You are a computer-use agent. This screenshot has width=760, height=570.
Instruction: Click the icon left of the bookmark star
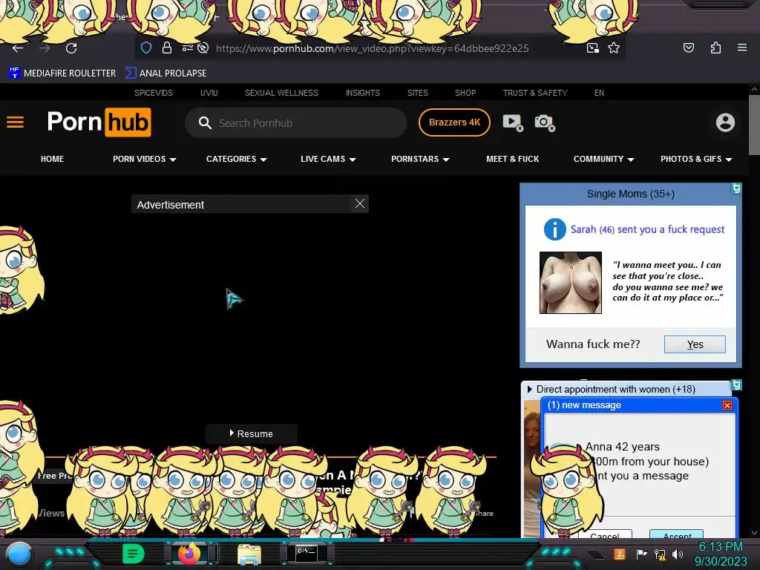click(593, 47)
